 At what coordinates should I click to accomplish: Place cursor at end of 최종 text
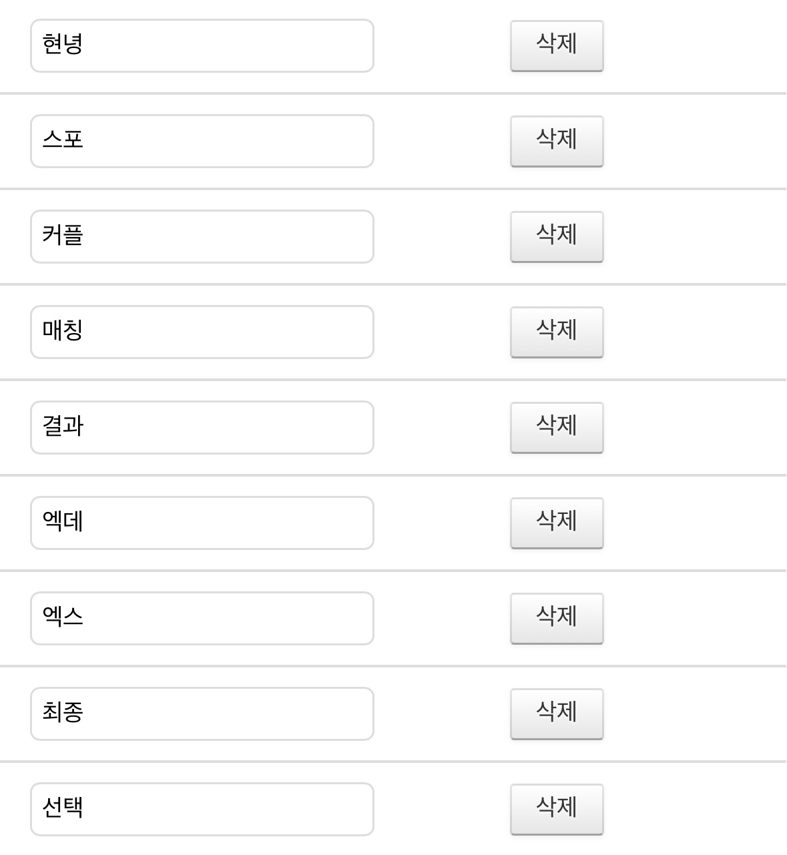85,713
